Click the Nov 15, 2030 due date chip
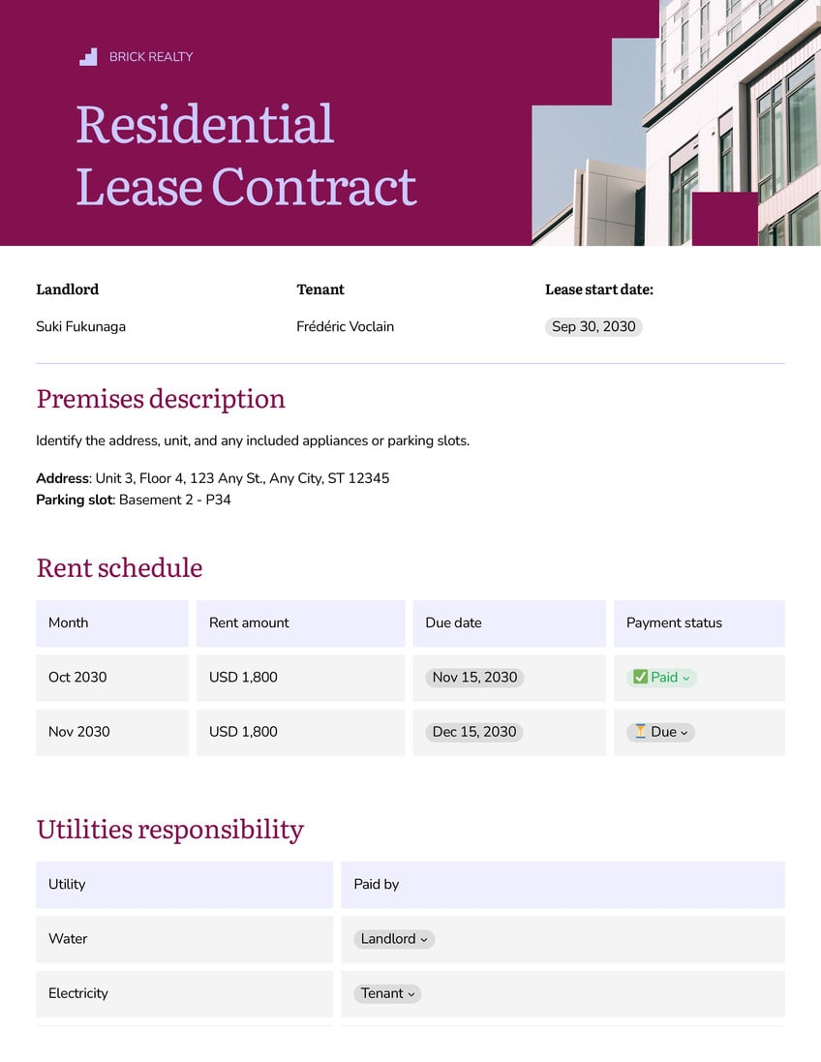The image size is (821, 1062). [x=474, y=678]
